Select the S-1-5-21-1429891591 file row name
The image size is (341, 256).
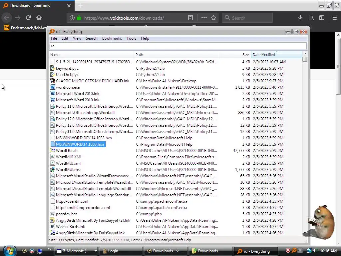(x=94, y=62)
